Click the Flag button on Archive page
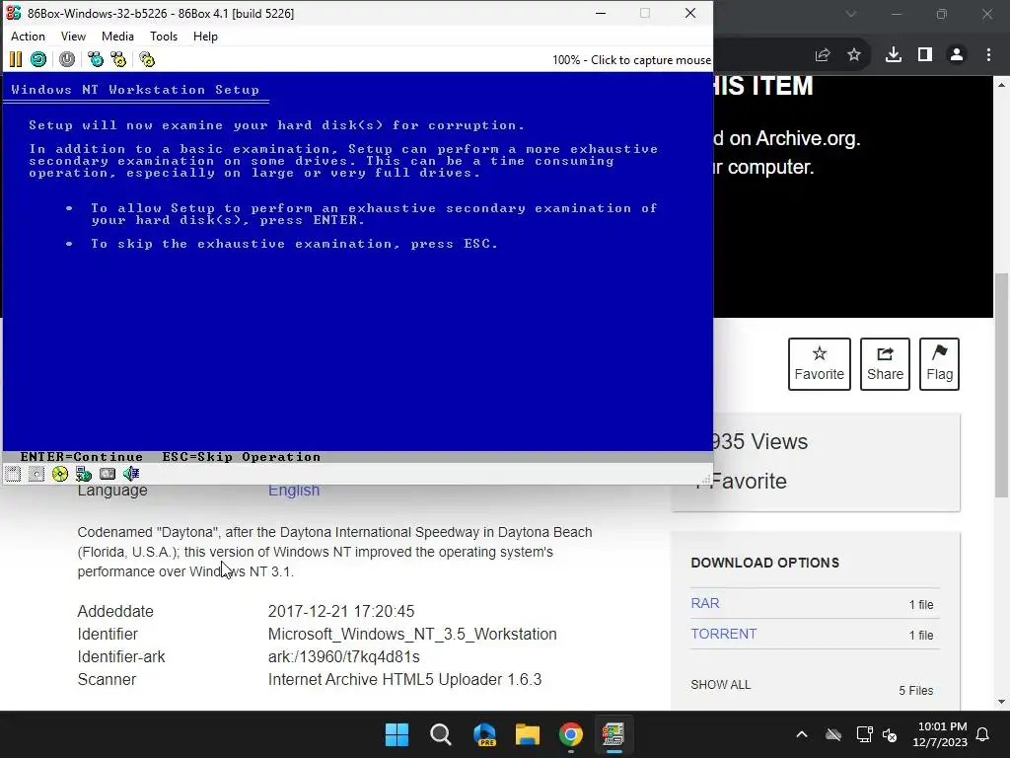 click(x=939, y=364)
